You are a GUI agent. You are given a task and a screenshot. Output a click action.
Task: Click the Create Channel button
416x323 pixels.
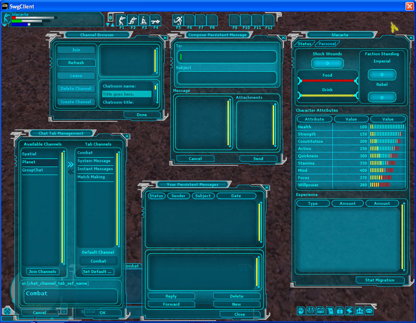pyautogui.click(x=76, y=102)
